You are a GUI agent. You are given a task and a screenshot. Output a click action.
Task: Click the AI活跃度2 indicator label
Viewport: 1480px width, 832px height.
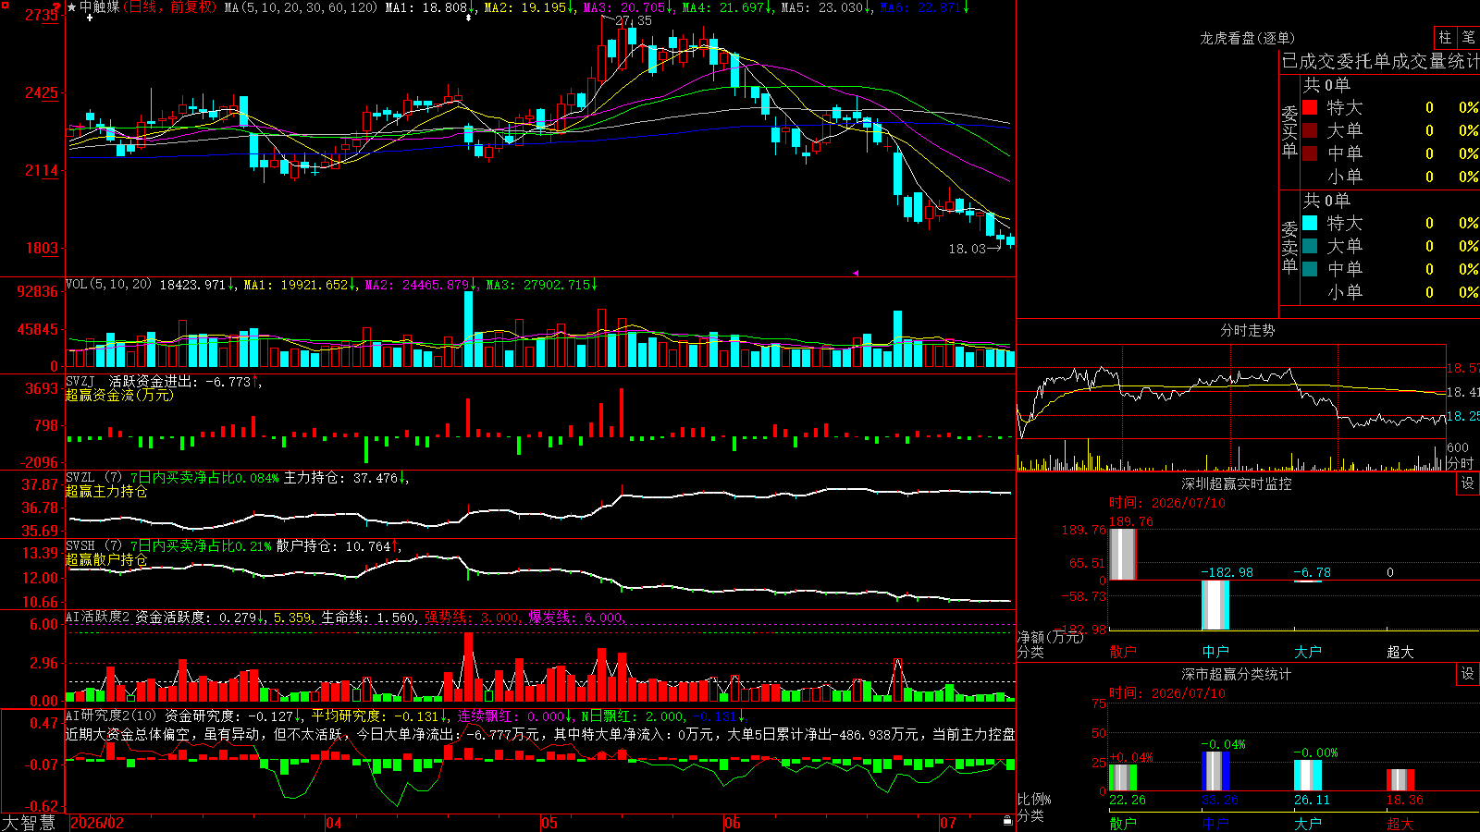coord(98,617)
